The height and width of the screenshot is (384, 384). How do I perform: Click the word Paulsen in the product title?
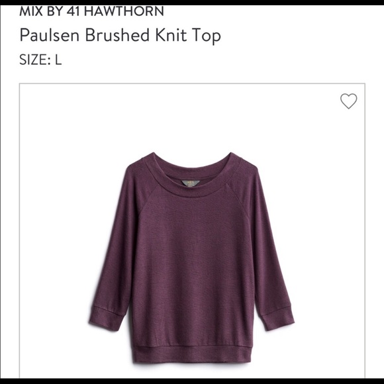point(50,35)
